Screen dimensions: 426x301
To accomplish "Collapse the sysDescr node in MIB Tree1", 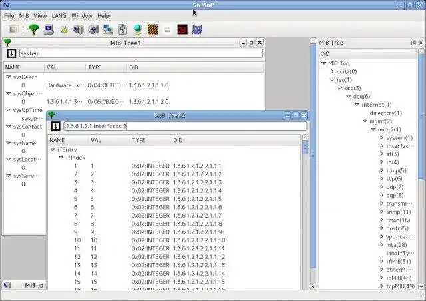I will (9, 77).
